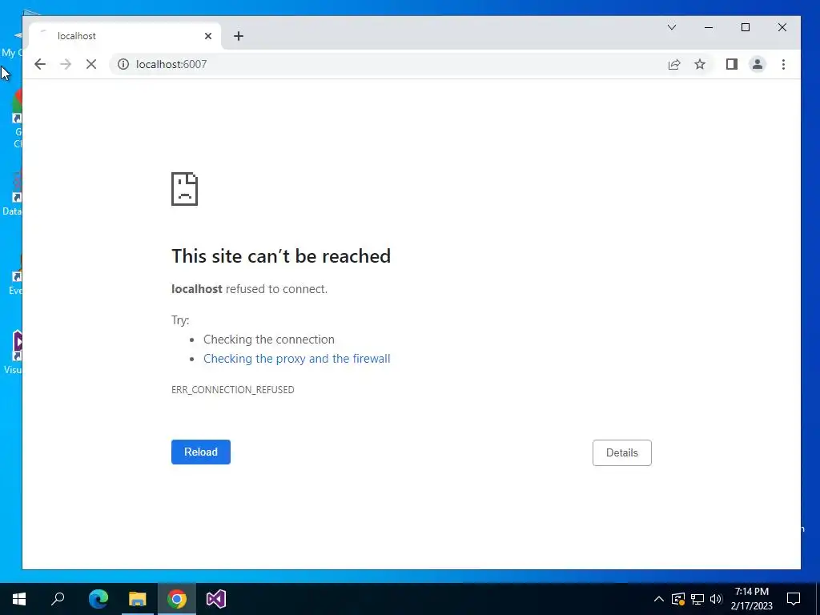
Task: Open the clock showing 7:14 PM
Action: (751, 599)
